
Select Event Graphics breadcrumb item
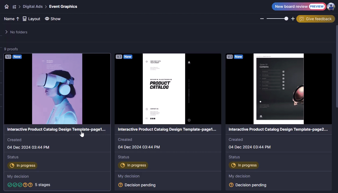click(x=63, y=6)
